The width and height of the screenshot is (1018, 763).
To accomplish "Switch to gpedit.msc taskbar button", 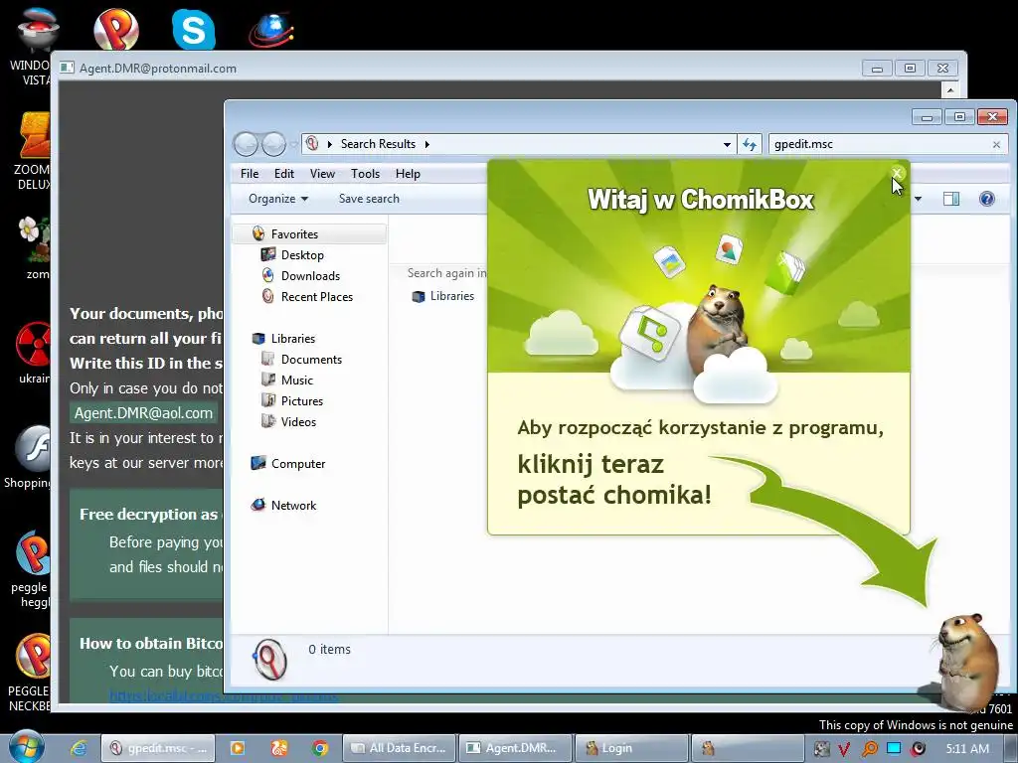I will [156, 748].
